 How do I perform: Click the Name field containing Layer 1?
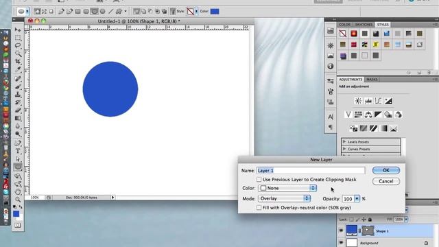pyautogui.click(x=311, y=171)
